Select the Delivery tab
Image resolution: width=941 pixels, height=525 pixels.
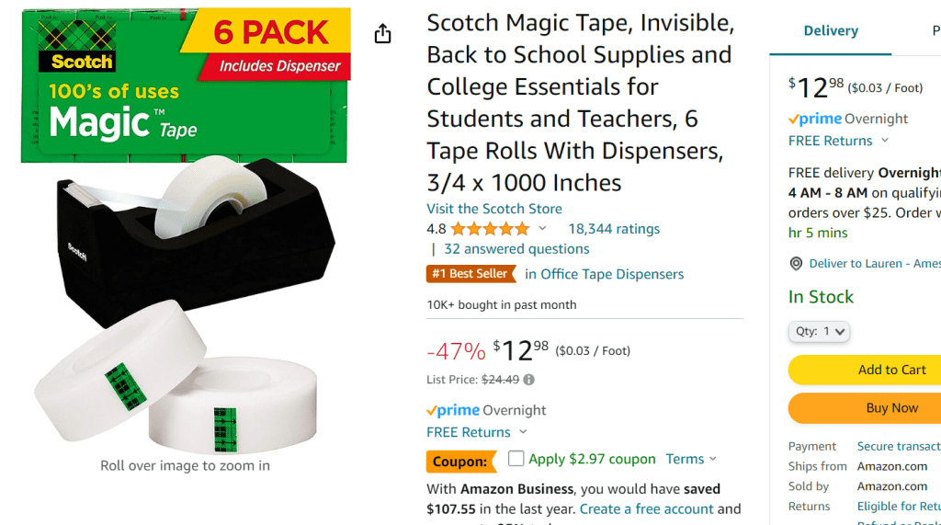831,30
